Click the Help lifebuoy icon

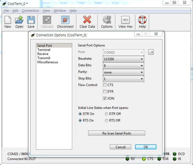tap(142, 20)
